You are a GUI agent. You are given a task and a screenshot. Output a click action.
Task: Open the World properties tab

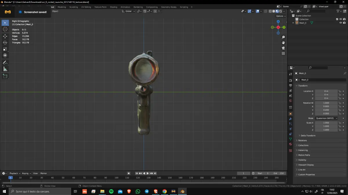291,101
